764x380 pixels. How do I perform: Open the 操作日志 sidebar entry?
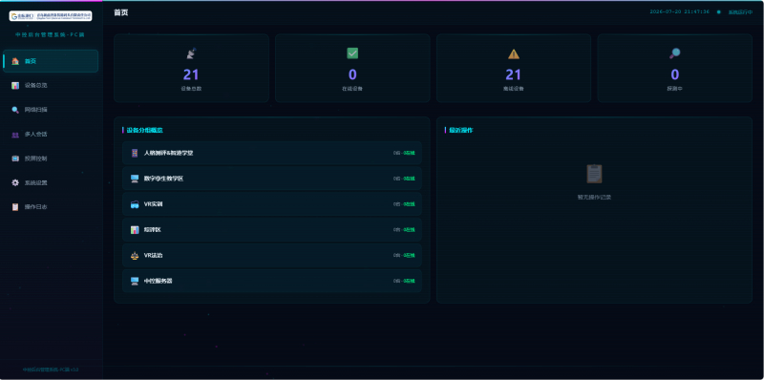coord(51,207)
